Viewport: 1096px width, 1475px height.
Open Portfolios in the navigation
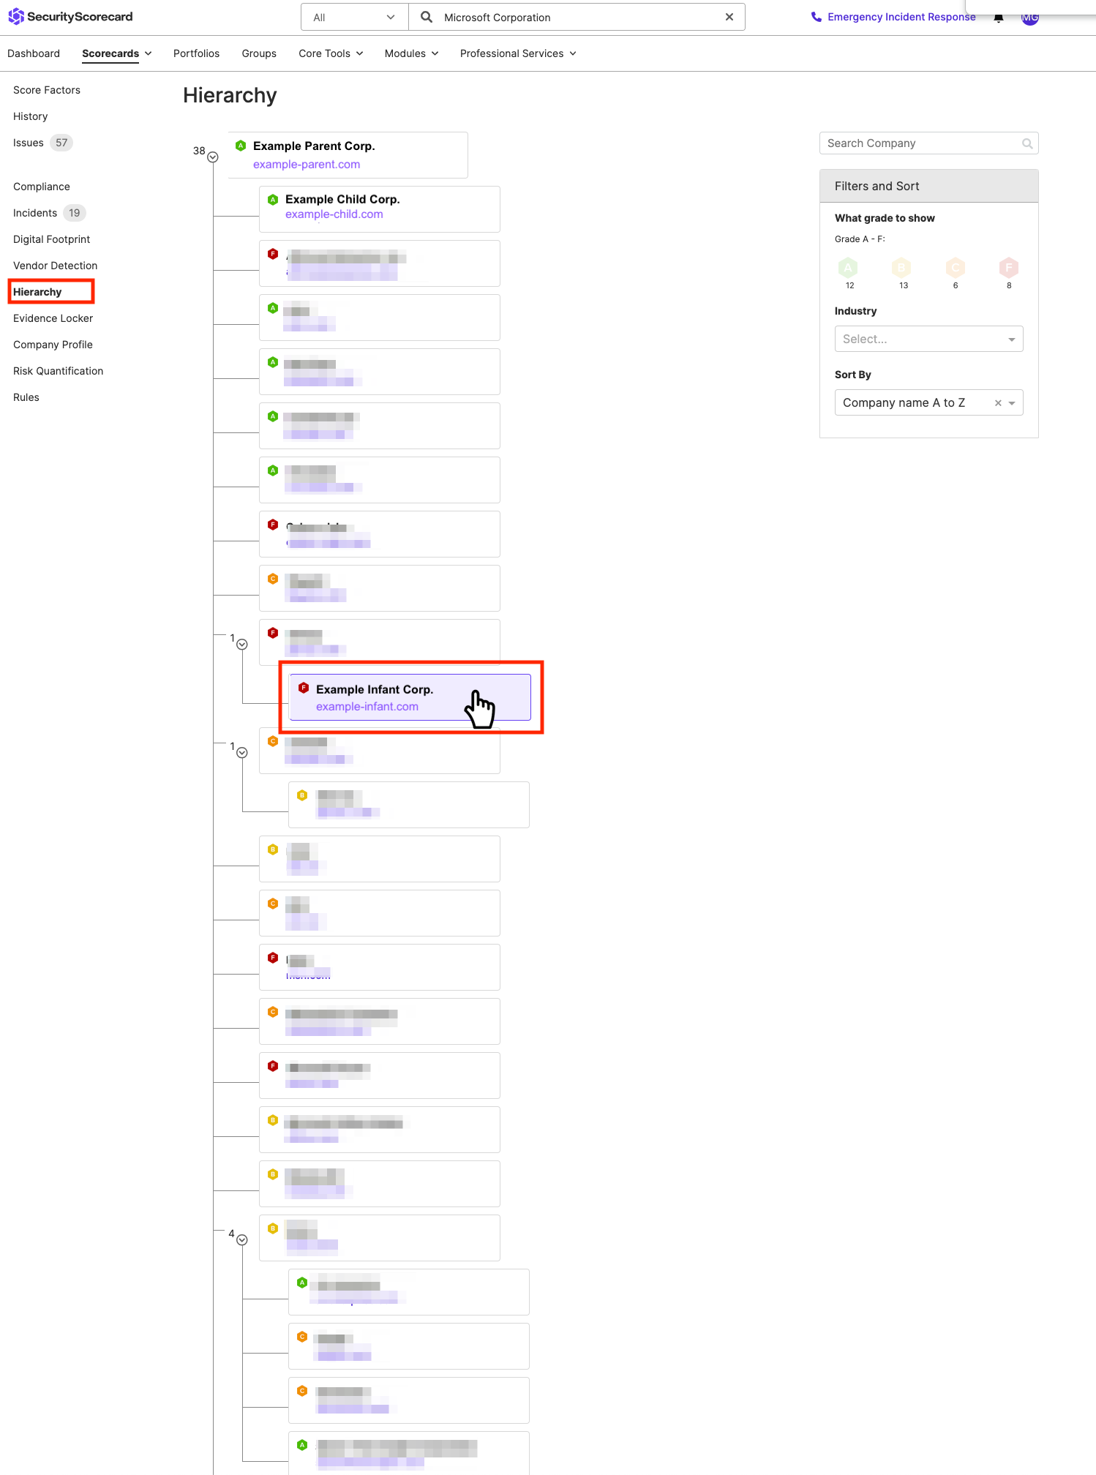[196, 53]
